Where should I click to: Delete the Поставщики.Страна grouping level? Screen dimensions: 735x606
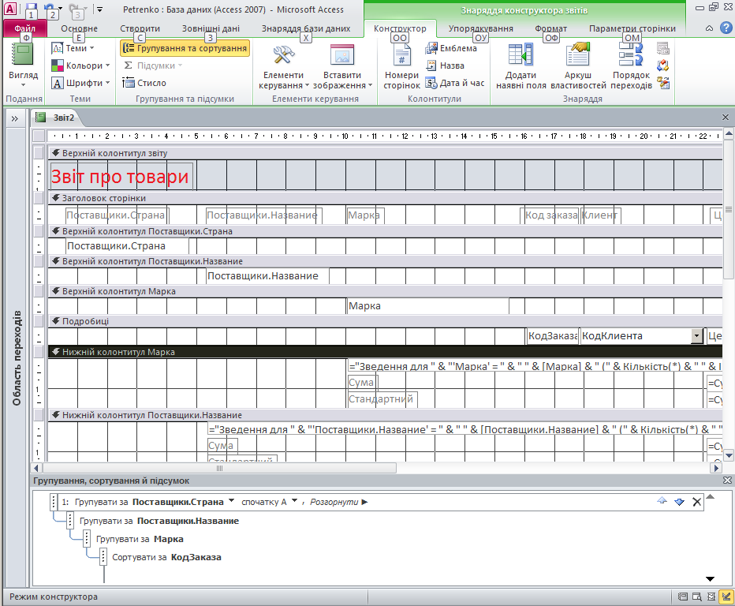(x=696, y=502)
